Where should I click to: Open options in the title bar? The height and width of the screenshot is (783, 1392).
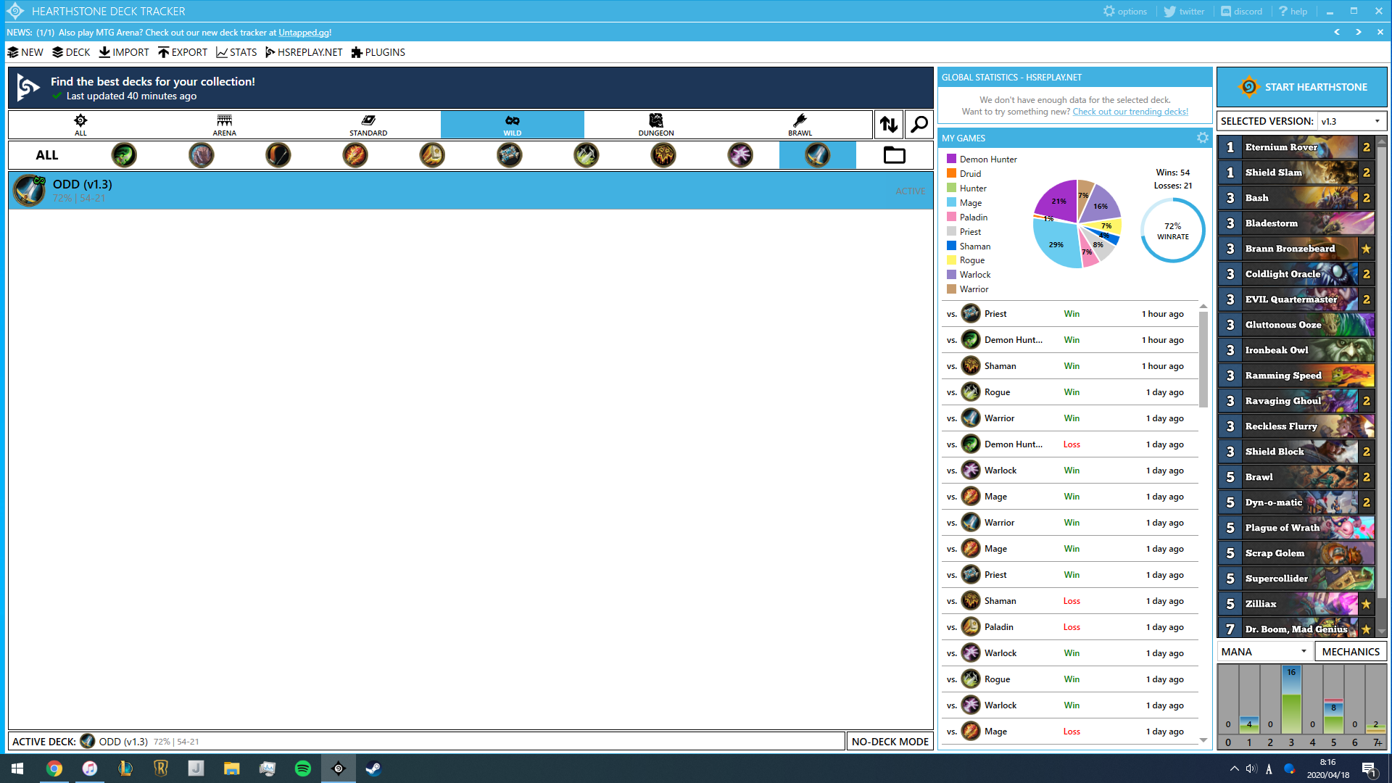click(x=1125, y=11)
